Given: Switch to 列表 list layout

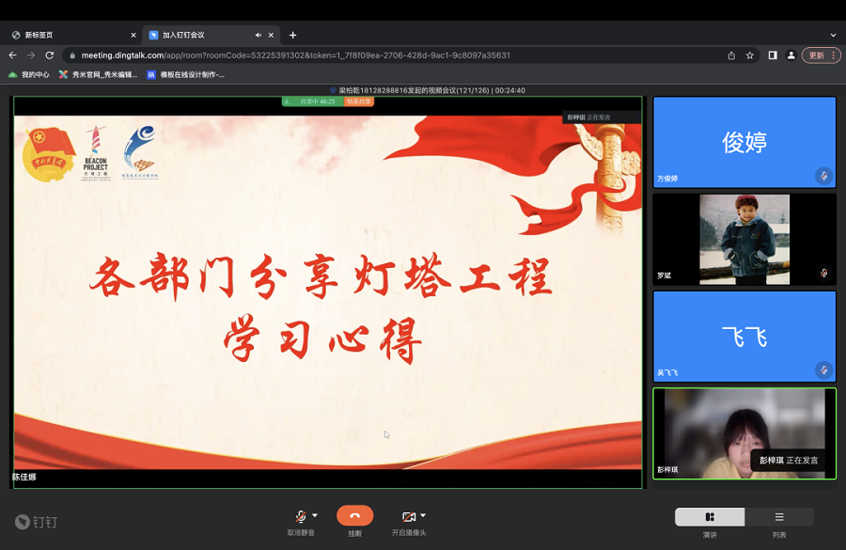Looking at the screenshot, I should [779, 517].
